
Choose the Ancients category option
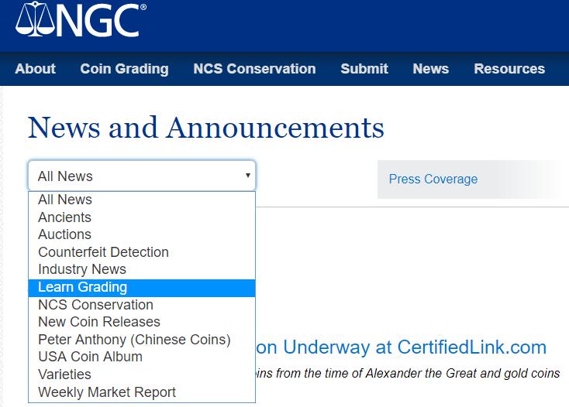tap(142, 217)
